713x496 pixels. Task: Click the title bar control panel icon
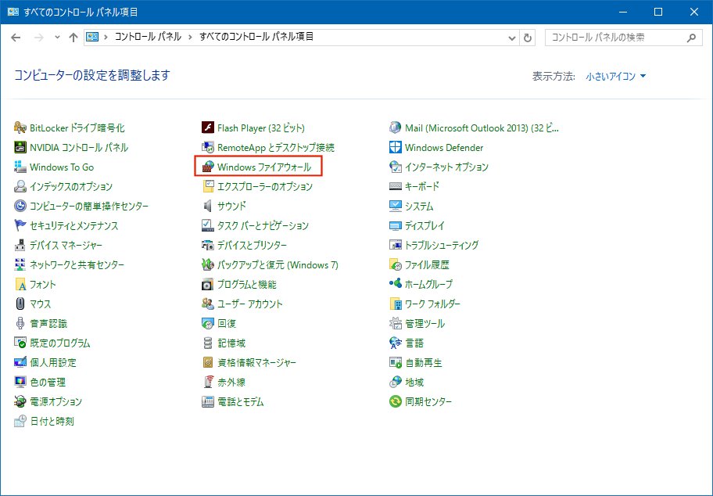(13, 12)
